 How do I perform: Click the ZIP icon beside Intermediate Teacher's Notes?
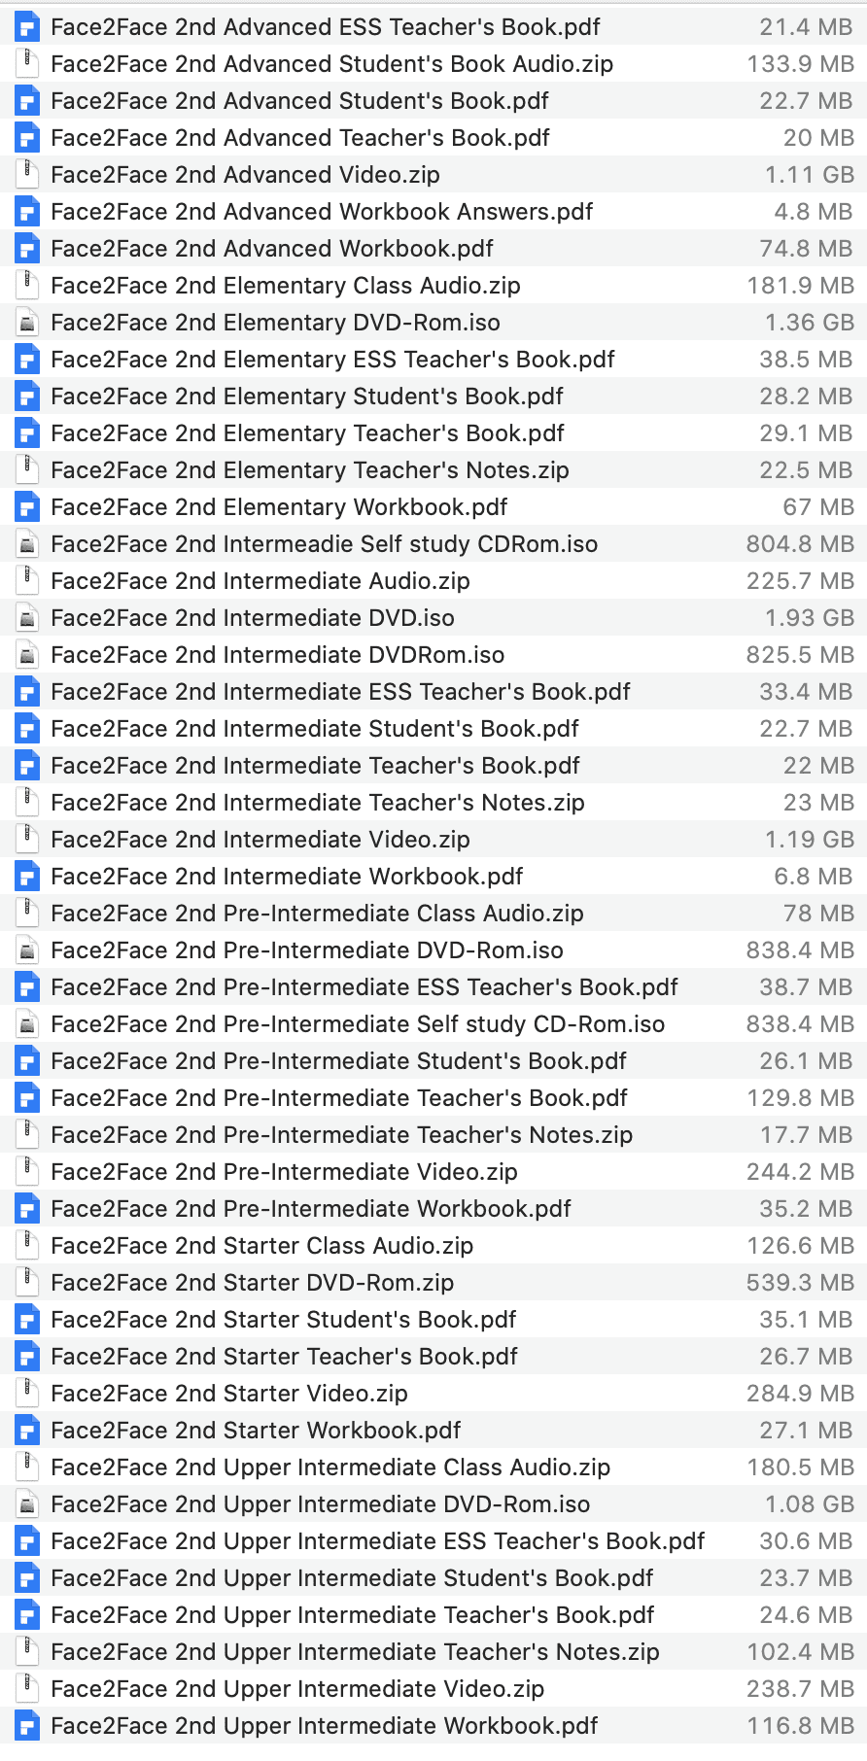coord(26,802)
